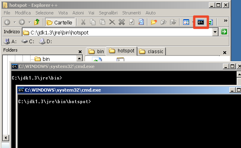
Task: Maximize the back cmd.exe window
Action: (232, 66)
